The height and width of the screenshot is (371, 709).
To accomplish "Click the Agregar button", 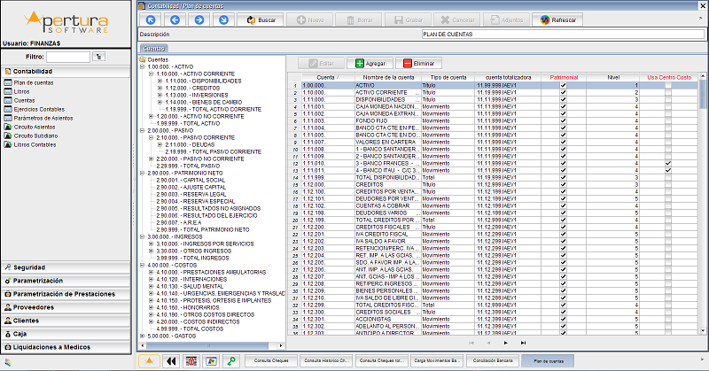I will 370,64.
